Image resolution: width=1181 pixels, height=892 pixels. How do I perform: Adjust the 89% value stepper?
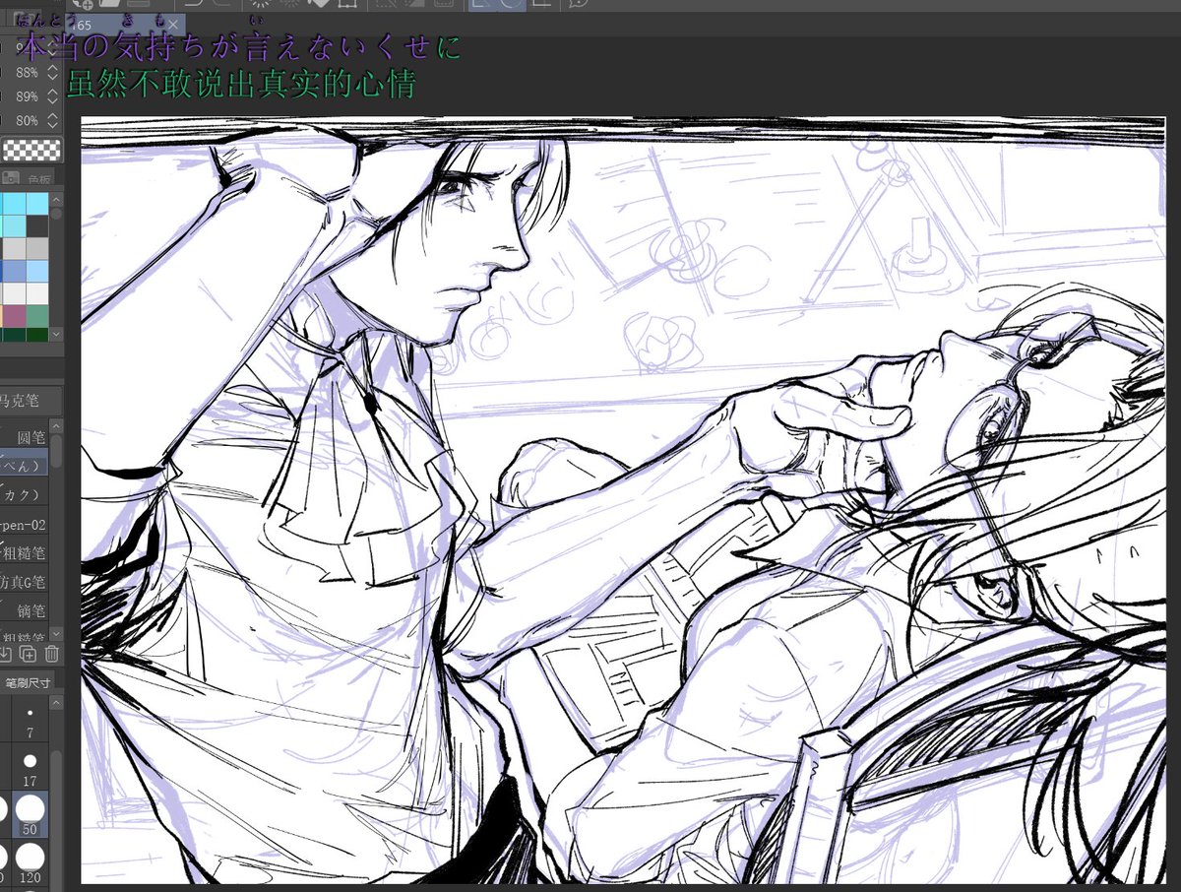pos(52,96)
